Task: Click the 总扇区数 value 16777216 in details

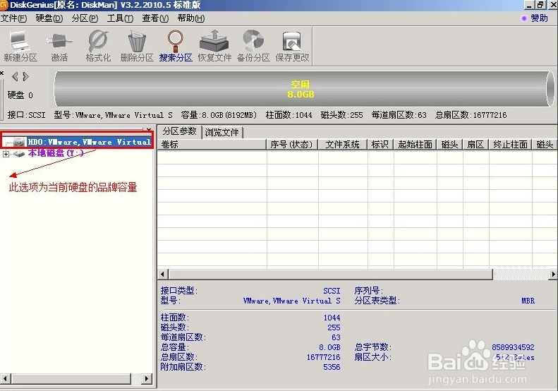Action: (x=323, y=357)
